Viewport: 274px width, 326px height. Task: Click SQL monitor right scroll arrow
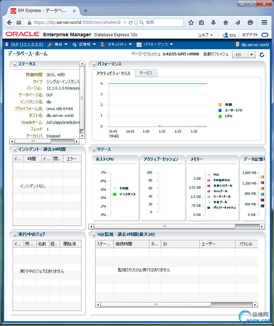(x=255, y=305)
